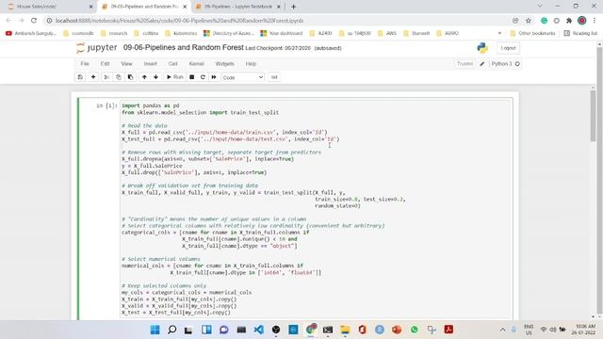Image resolution: width=603 pixels, height=339 pixels.
Task: Restart kernel and rerun all fast-forward icon
Action: (x=214, y=77)
